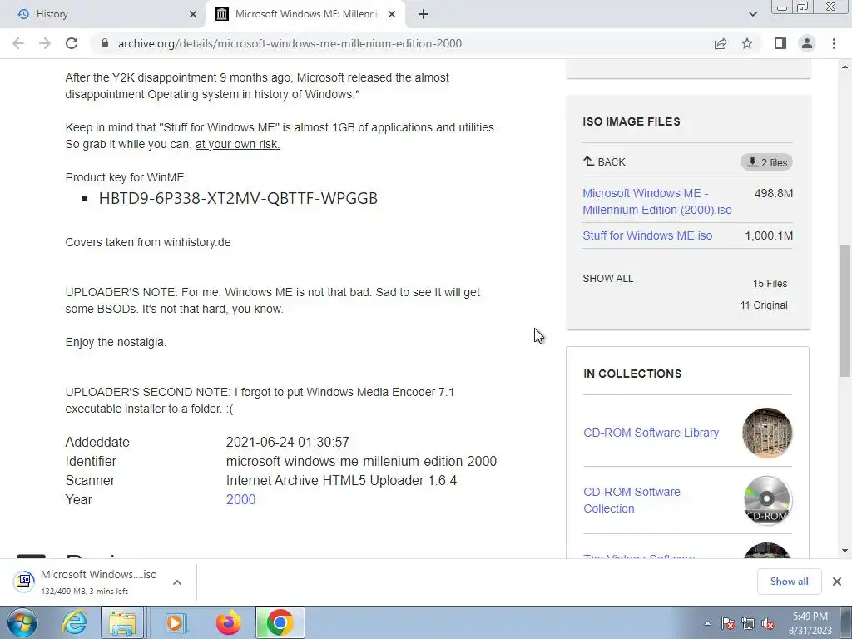Open CD-ROM Software Collection link
The width and height of the screenshot is (852, 639).
point(632,500)
